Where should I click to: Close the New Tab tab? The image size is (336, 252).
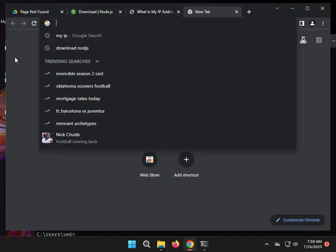tap(236, 12)
